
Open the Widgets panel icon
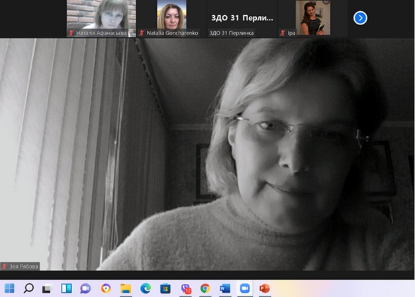click(66, 288)
